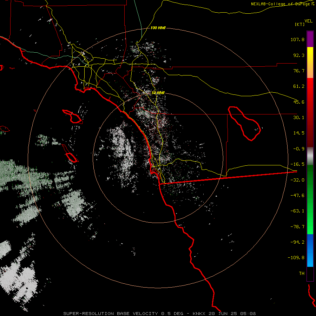Viewport: 316px width, 316px height.
Task: Pick the gray near-zero segment of color bar
Action: 310,156
